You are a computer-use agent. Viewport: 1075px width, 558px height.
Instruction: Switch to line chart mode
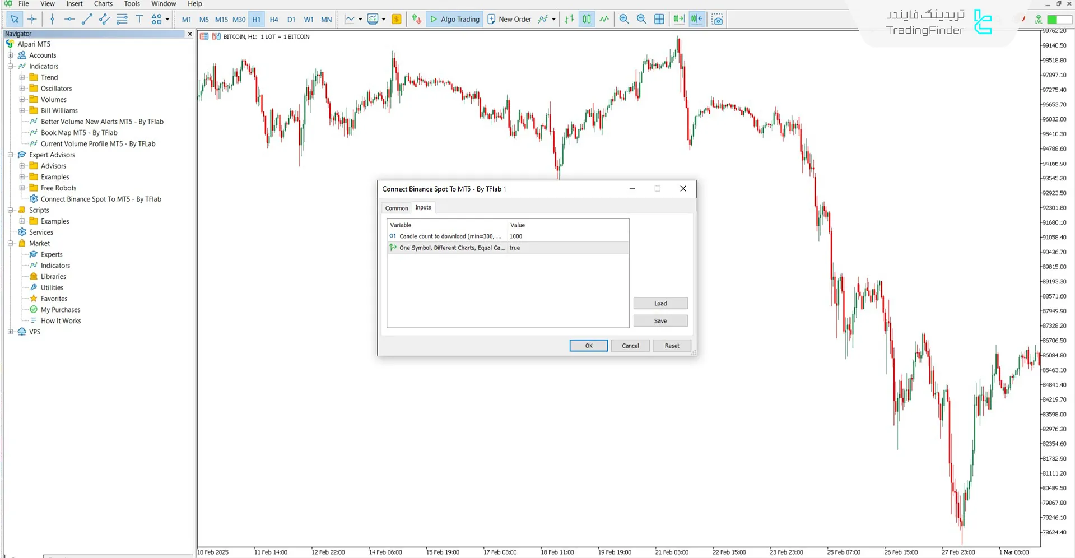tap(604, 19)
